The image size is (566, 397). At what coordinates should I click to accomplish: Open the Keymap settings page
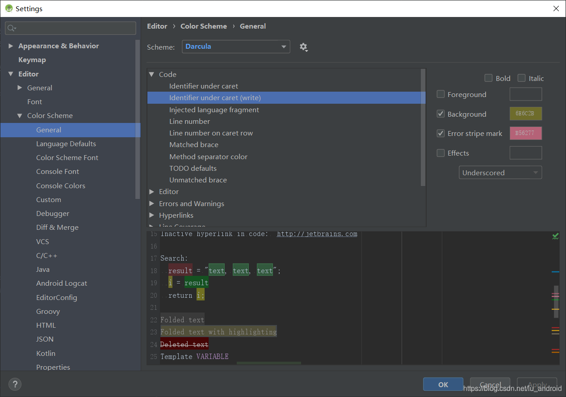32,60
